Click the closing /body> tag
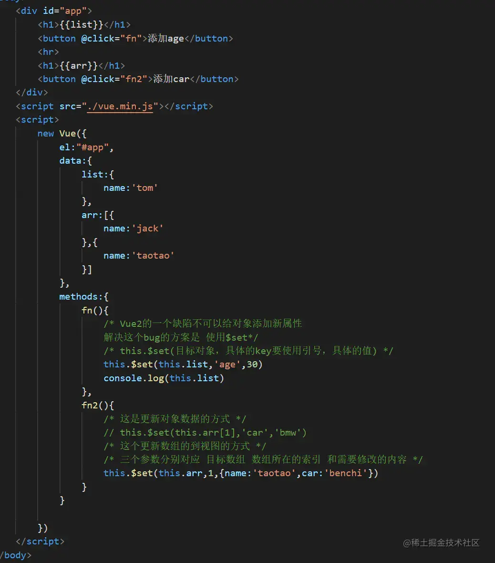 click(x=16, y=555)
